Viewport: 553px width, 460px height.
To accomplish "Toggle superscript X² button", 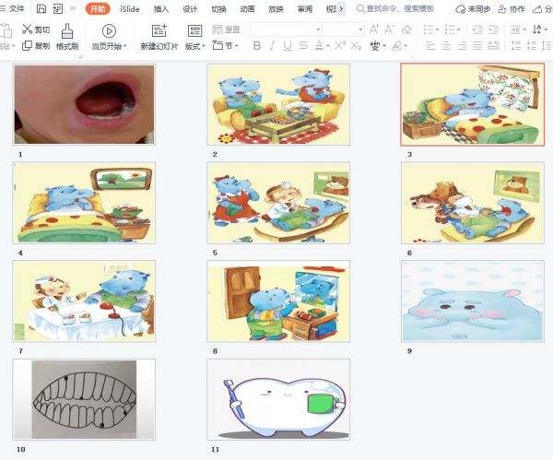I will [x=340, y=45].
